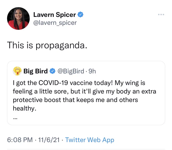Click the 6:08 PM tweet timestamp
This screenshot has width=172, height=150.
pyautogui.click(x=20, y=140)
